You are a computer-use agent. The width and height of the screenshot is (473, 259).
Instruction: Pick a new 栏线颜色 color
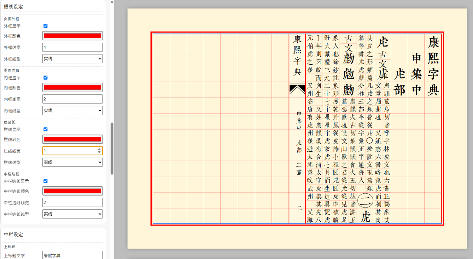pyautogui.click(x=73, y=139)
